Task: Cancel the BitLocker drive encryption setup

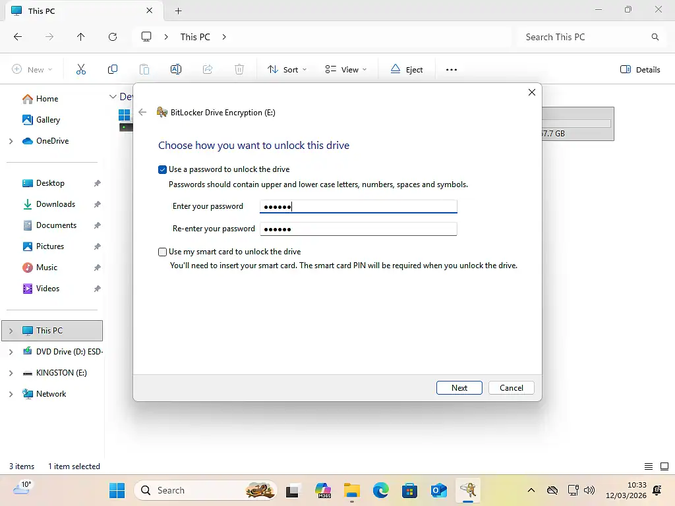Action: click(511, 387)
